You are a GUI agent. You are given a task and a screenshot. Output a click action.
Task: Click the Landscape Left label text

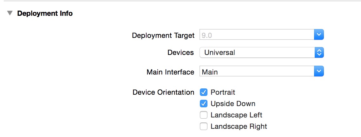236,115
